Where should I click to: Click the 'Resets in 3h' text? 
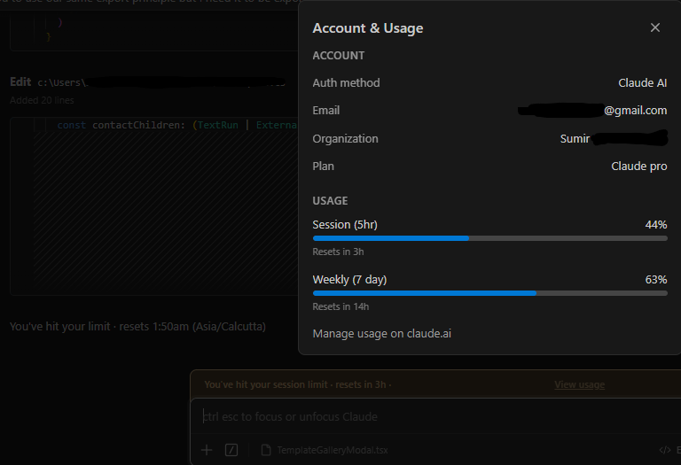pos(338,252)
